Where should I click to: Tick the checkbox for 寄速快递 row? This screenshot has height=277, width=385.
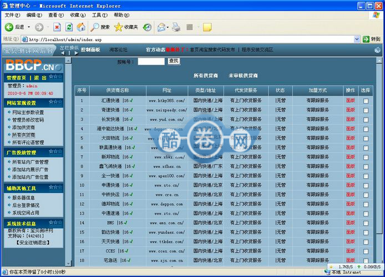366,110
